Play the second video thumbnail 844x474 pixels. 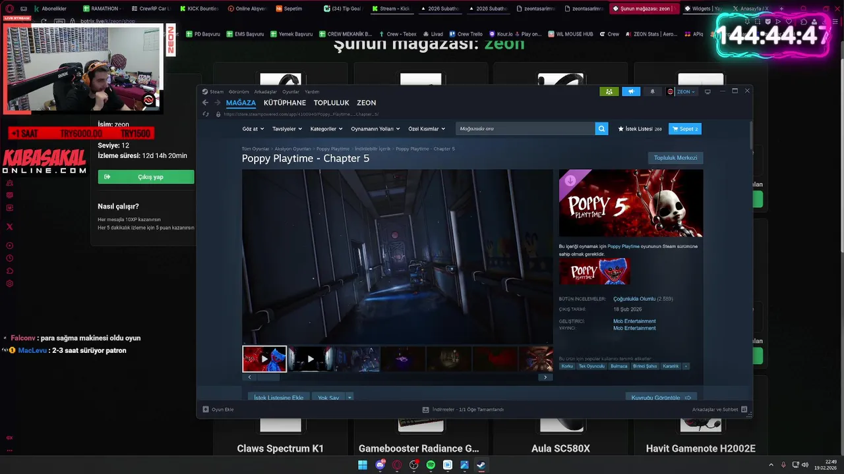[x=311, y=359]
